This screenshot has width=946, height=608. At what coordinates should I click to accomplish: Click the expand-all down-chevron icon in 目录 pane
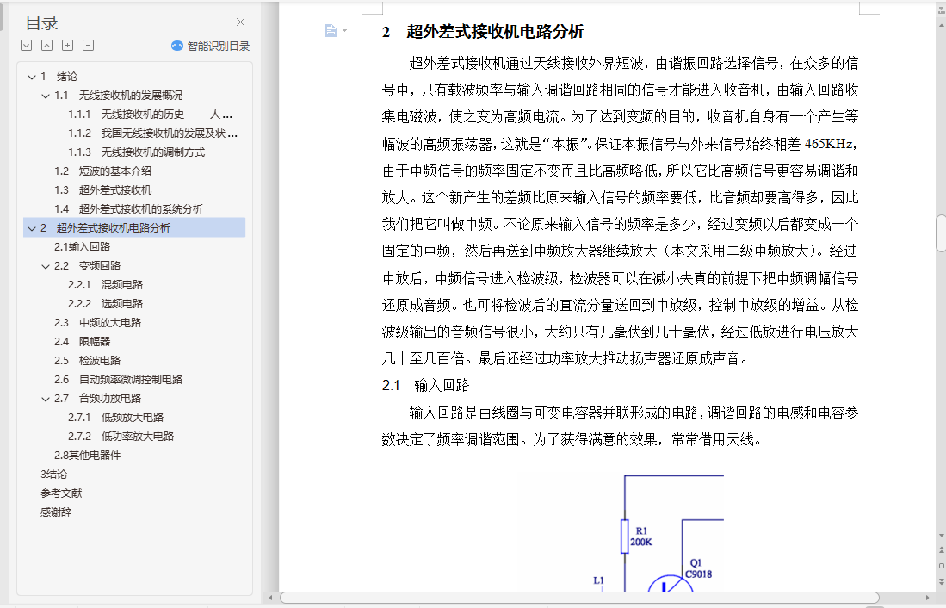(26, 46)
